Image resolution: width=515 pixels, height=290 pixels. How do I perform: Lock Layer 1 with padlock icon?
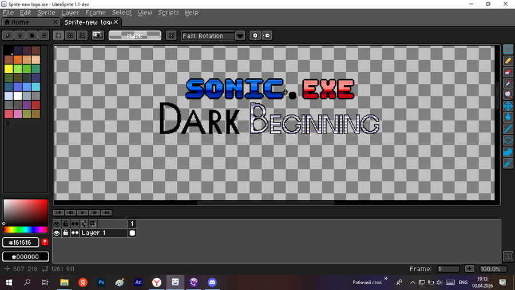point(66,233)
